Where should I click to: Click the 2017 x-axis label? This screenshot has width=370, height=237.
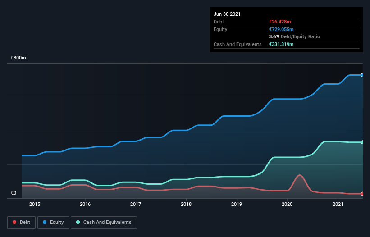pos(136,204)
